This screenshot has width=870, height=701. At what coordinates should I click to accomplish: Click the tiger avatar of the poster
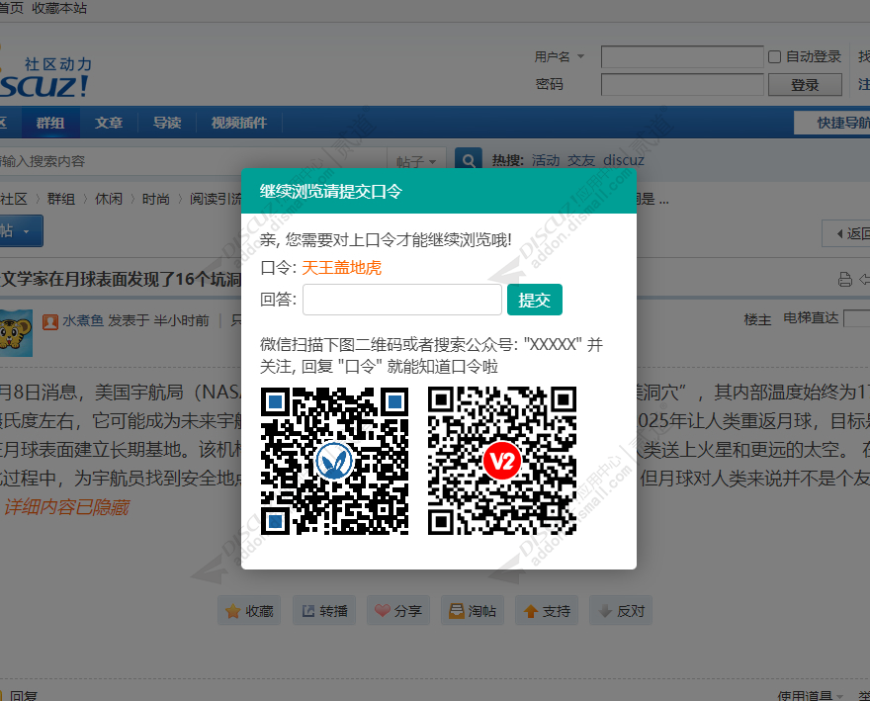(16, 333)
